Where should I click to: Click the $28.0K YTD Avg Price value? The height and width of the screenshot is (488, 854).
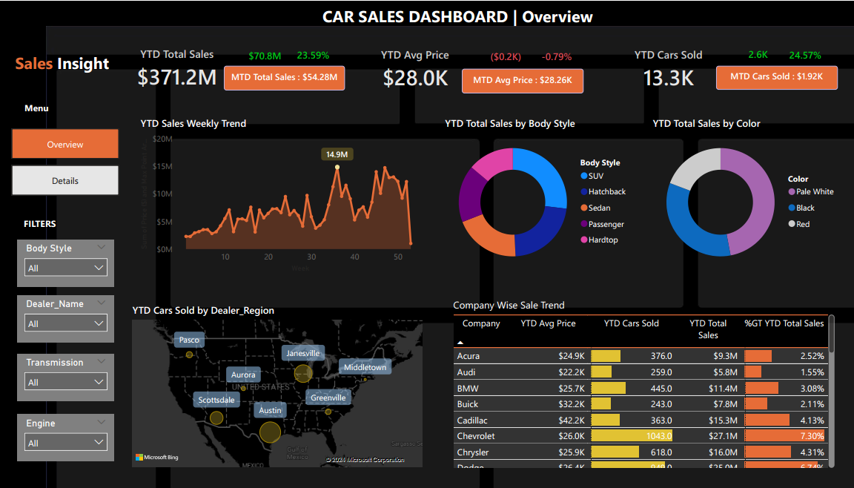pos(416,79)
